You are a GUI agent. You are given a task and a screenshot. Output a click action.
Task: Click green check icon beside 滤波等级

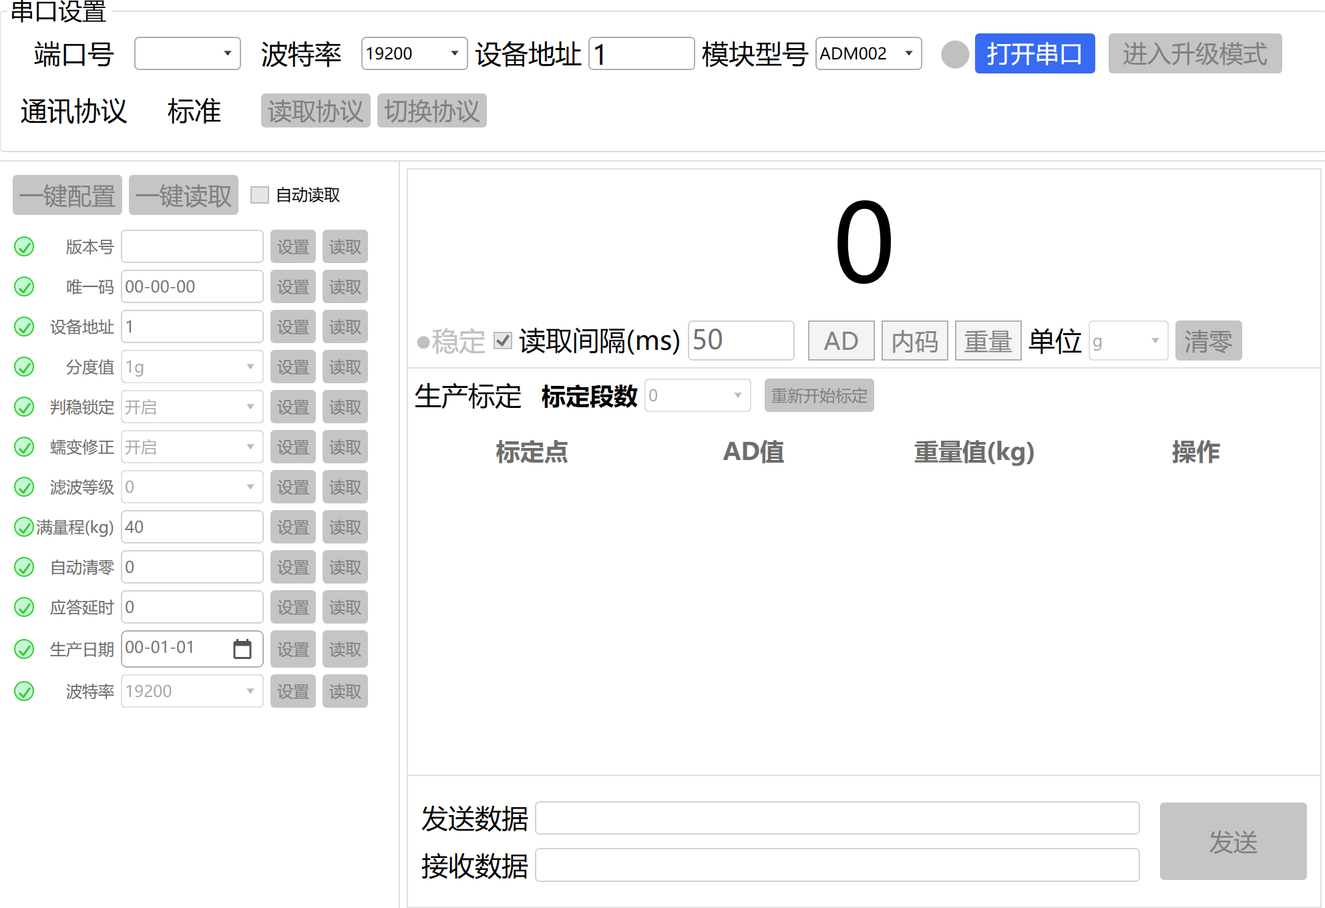(24, 487)
